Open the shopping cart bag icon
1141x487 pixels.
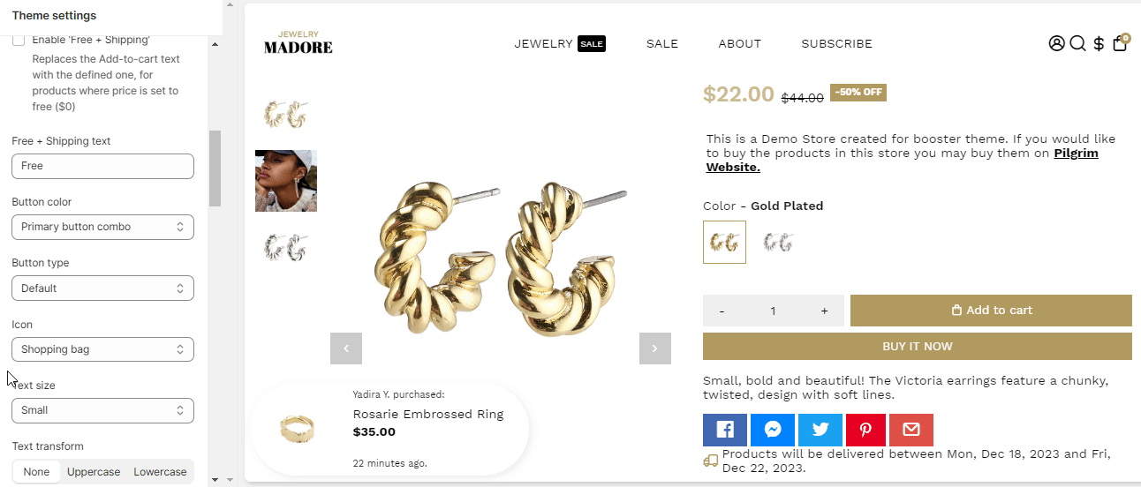coord(1120,43)
